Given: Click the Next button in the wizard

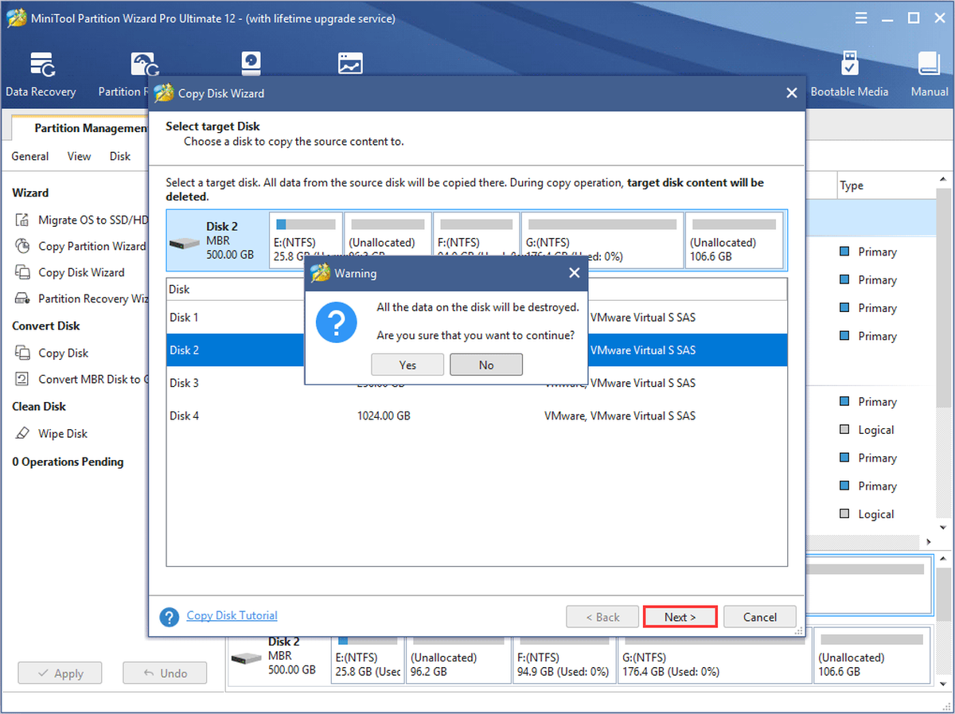Looking at the screenshot, I should tap(680, 617).
